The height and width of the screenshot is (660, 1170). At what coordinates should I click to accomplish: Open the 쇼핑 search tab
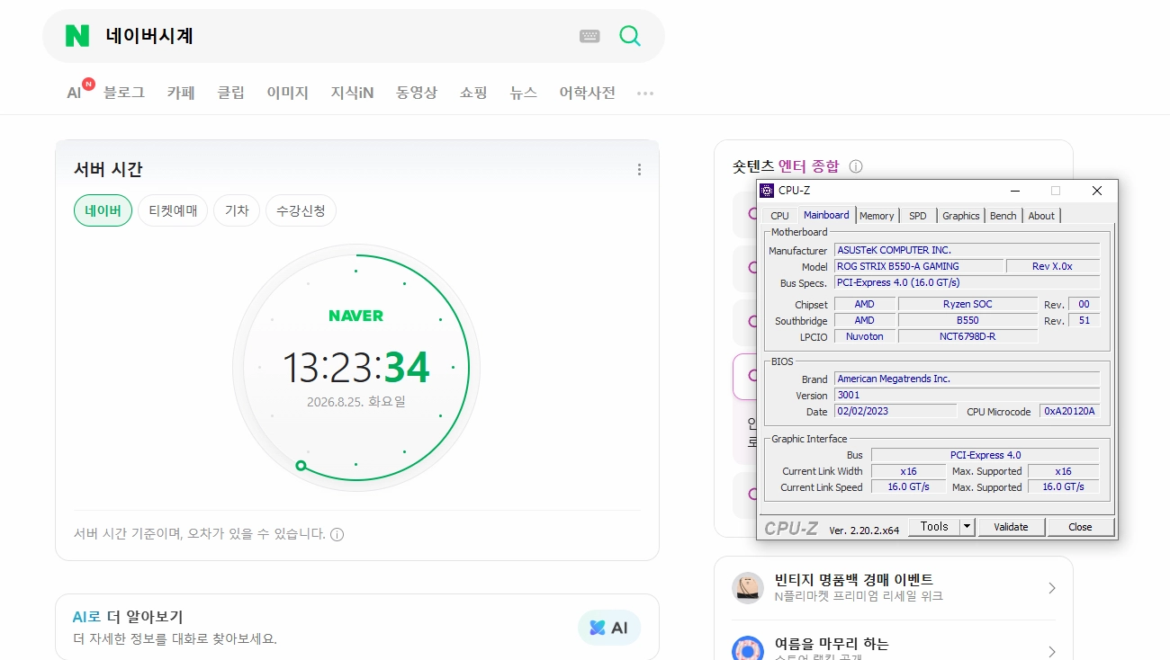pos(473,93)
